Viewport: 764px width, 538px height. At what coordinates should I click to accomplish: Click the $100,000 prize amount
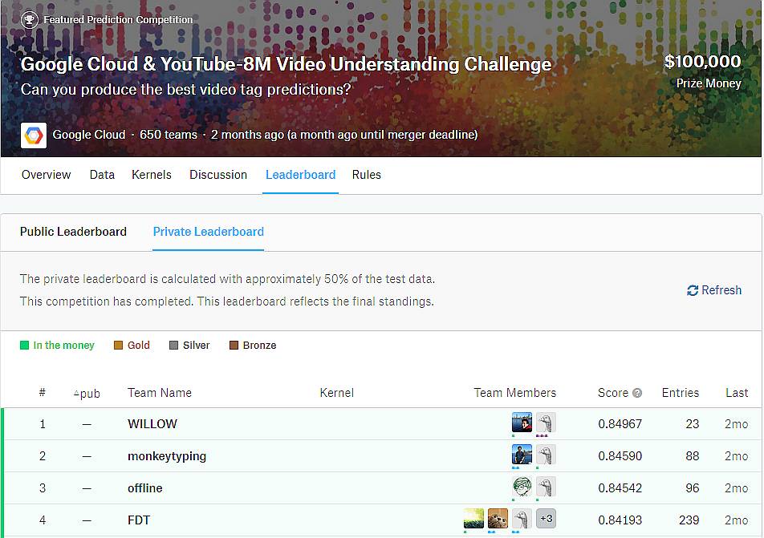[x=703, y=62]
